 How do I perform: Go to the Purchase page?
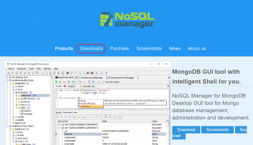(119, 49)
